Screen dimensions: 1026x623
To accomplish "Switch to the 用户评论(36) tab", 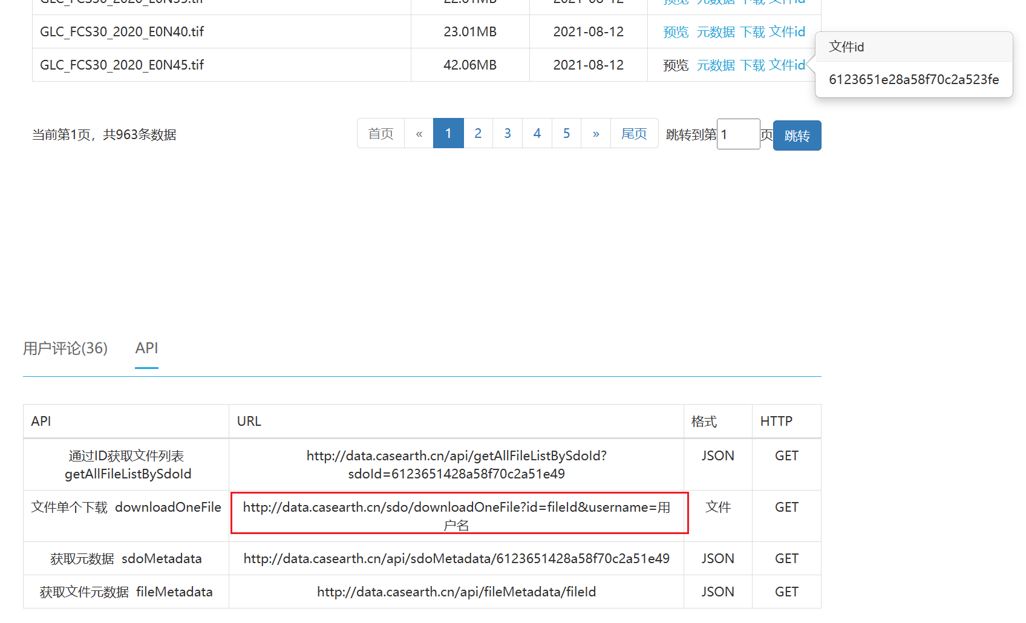I will pyautogui.click(x=65, y=348).
